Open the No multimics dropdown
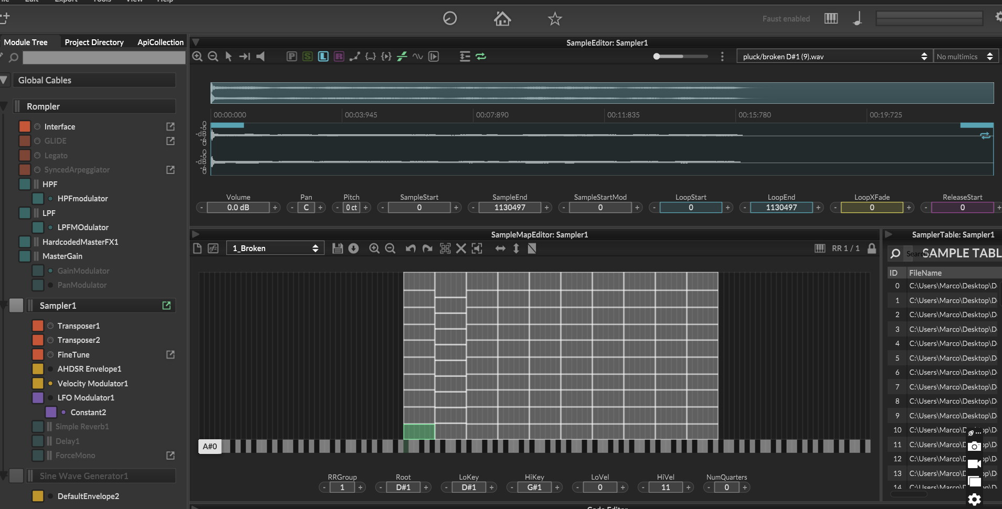 [x=965, y=56]
